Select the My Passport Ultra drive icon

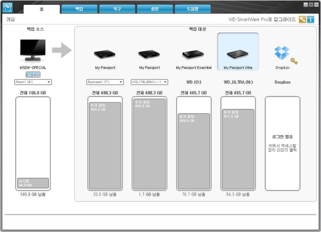coord(238,54)
